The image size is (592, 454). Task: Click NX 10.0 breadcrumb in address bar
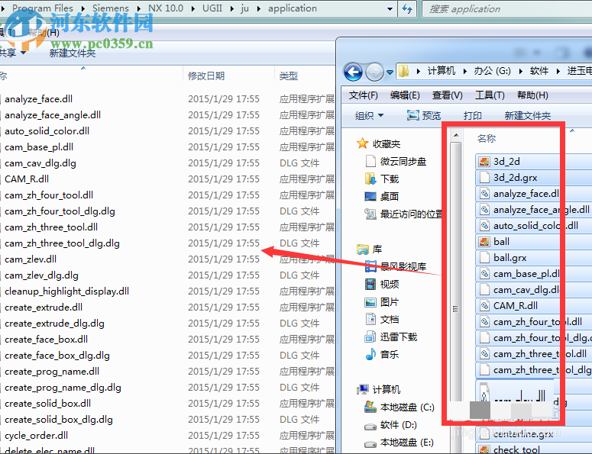(165, 8)
